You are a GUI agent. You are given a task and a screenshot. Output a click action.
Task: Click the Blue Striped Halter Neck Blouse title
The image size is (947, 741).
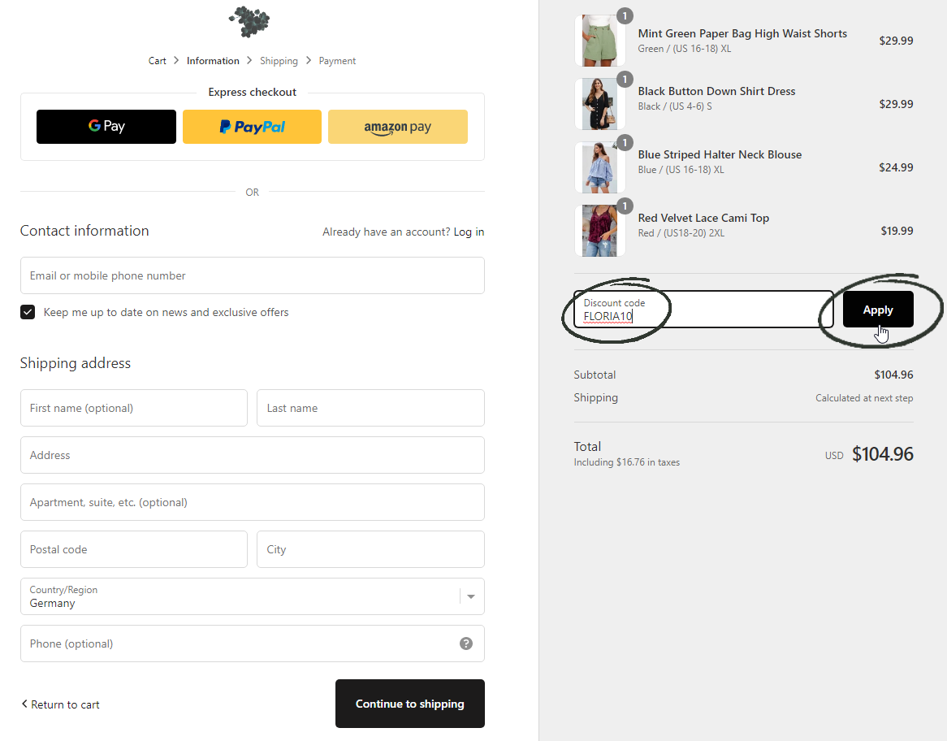coord(720,154)
